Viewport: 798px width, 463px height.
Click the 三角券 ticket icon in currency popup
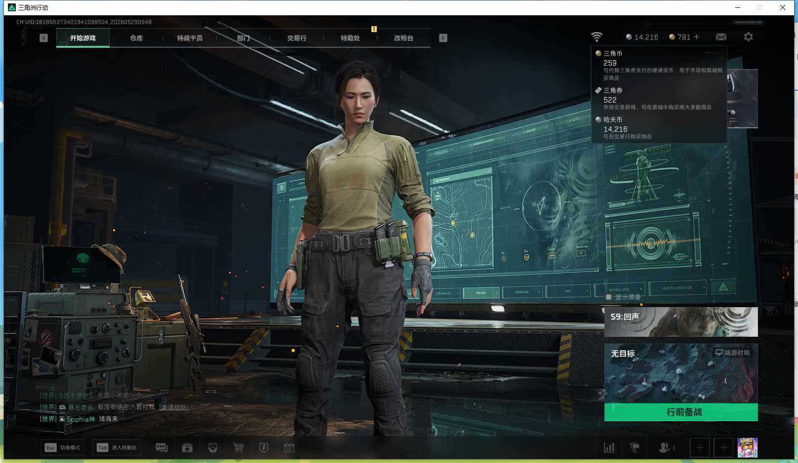click(598, 90)
